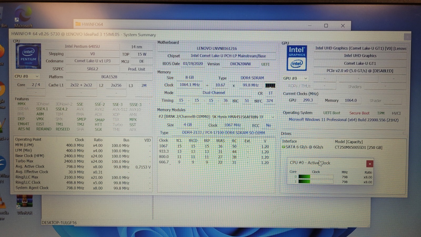Click the memory size 8 GB value
Image resolution: width=421 pixels, height=237 pixels.
[189, 78]
